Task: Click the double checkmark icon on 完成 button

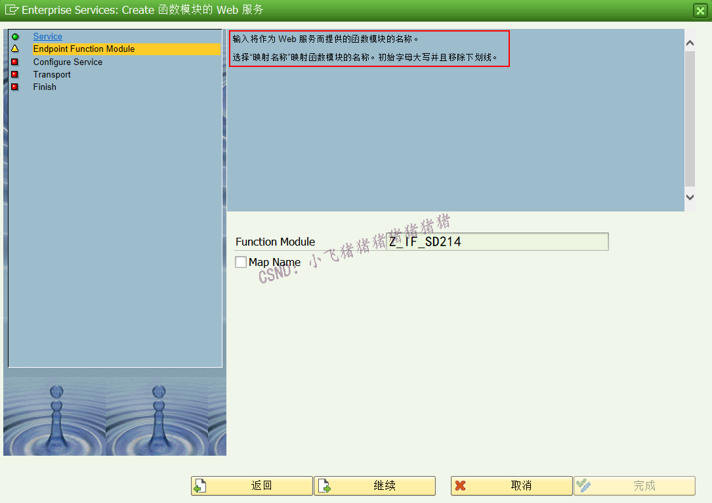Action: (x=584, y=486)
